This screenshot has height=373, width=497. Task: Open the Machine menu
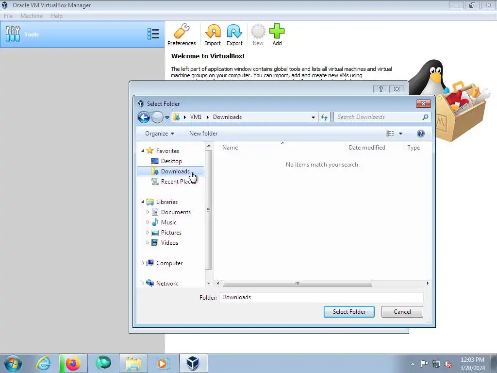pos(32,16)
